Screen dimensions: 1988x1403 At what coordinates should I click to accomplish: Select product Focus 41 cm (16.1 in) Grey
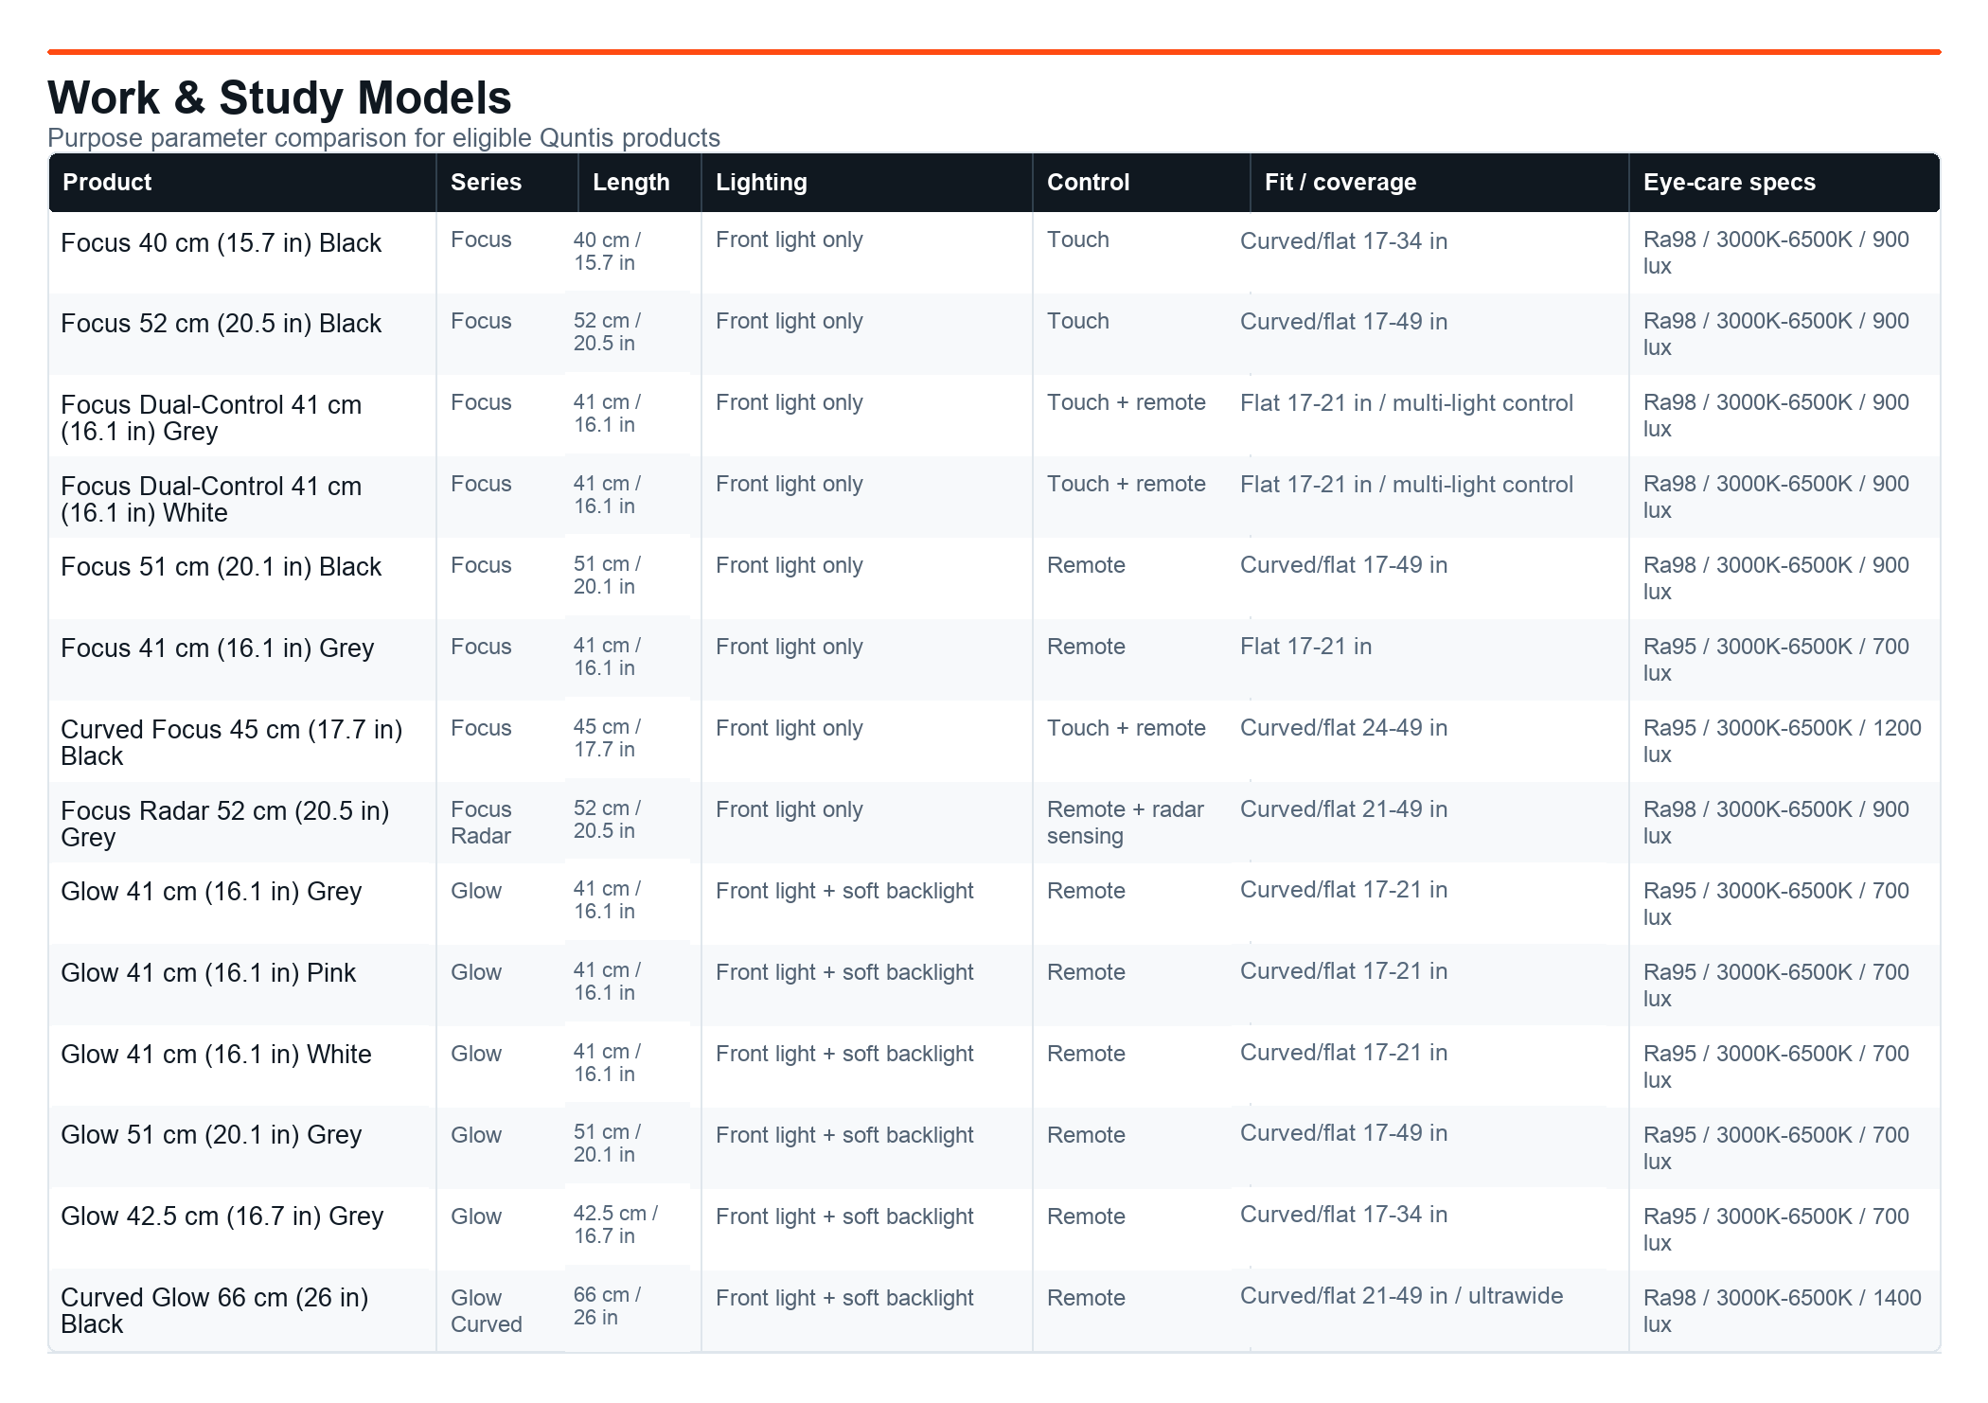tap(217, 648)
